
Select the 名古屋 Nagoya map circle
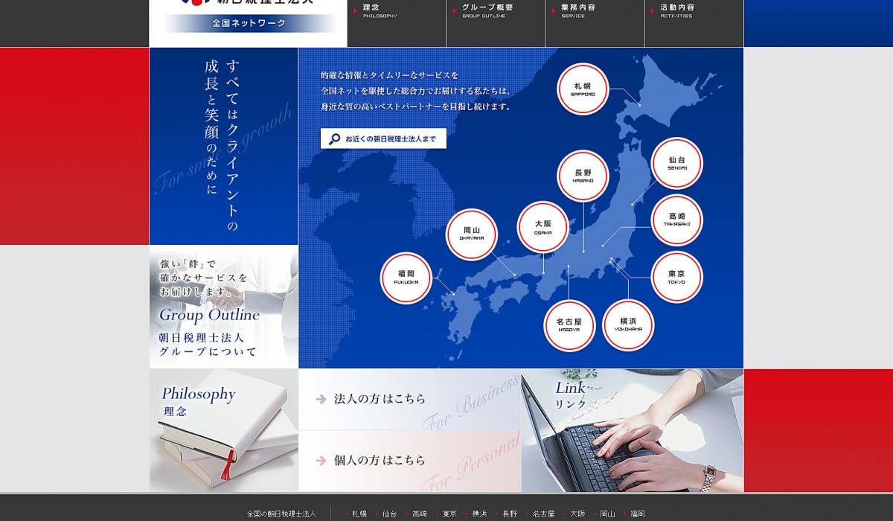[x=569, y=325]
